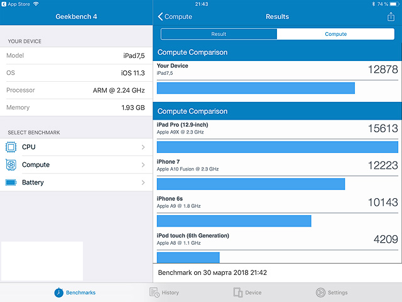Tap the Settings tab icon
402x302 pixels.
pos(320,293)
